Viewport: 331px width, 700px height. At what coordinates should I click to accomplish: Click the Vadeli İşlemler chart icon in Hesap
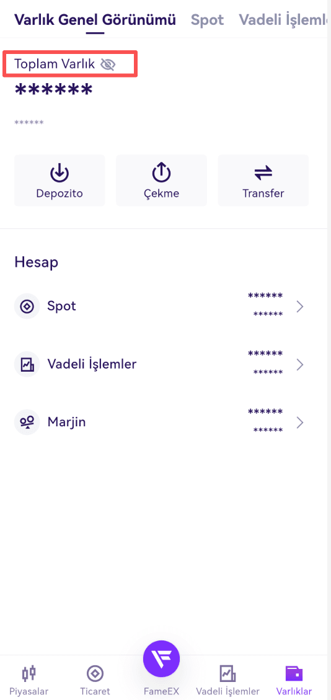point(27,364)
